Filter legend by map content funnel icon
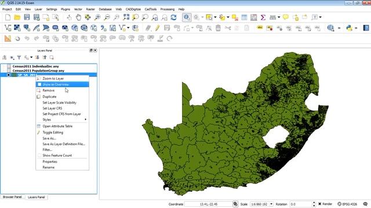Image resolution: width=371 pixels, height=208 pixels. pos(19,57)
